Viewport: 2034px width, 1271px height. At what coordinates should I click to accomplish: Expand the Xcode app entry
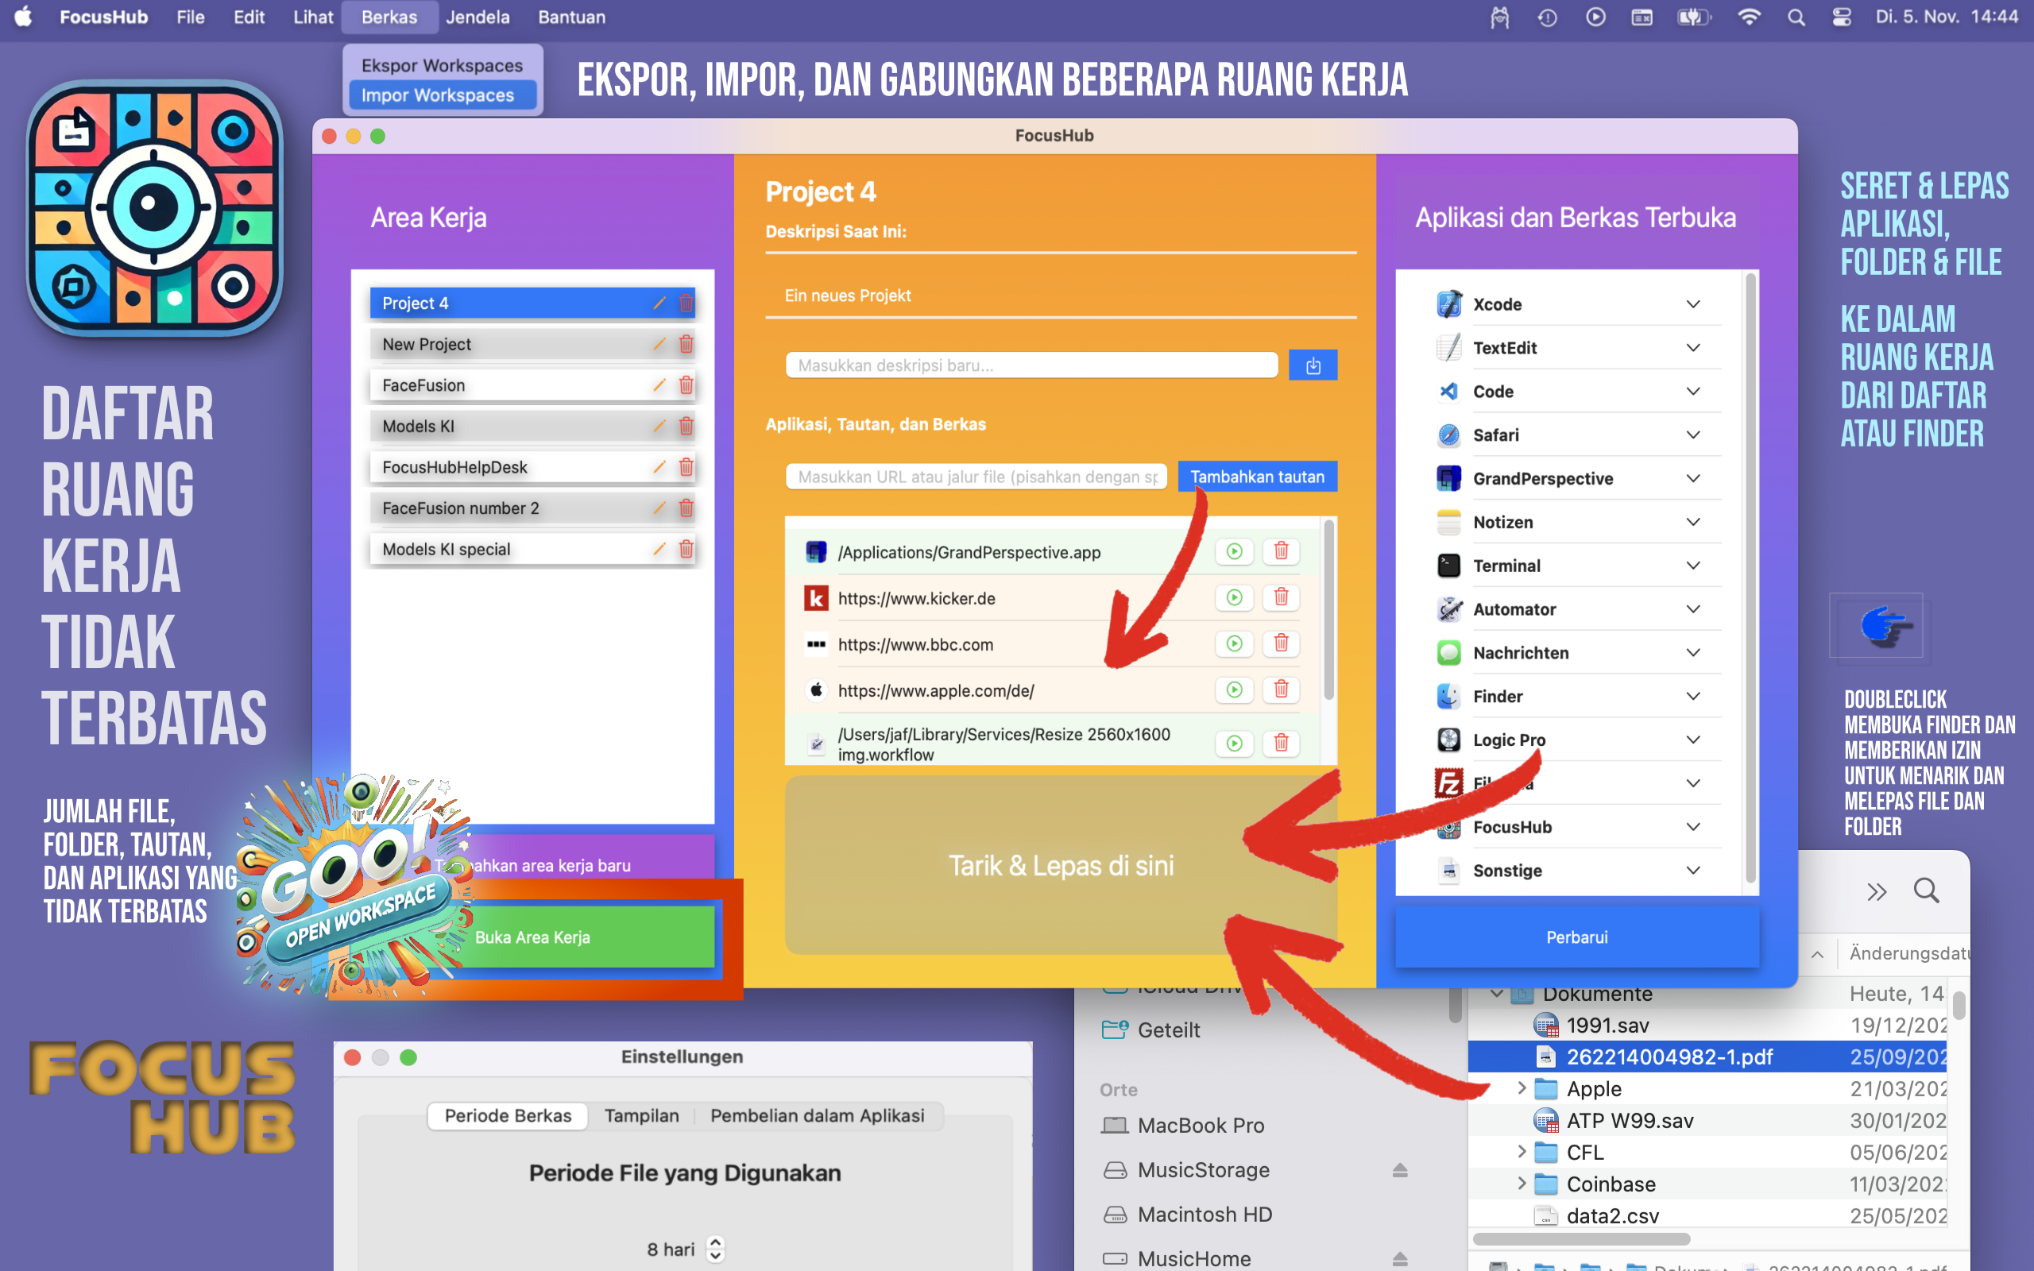click(1693, 304)
